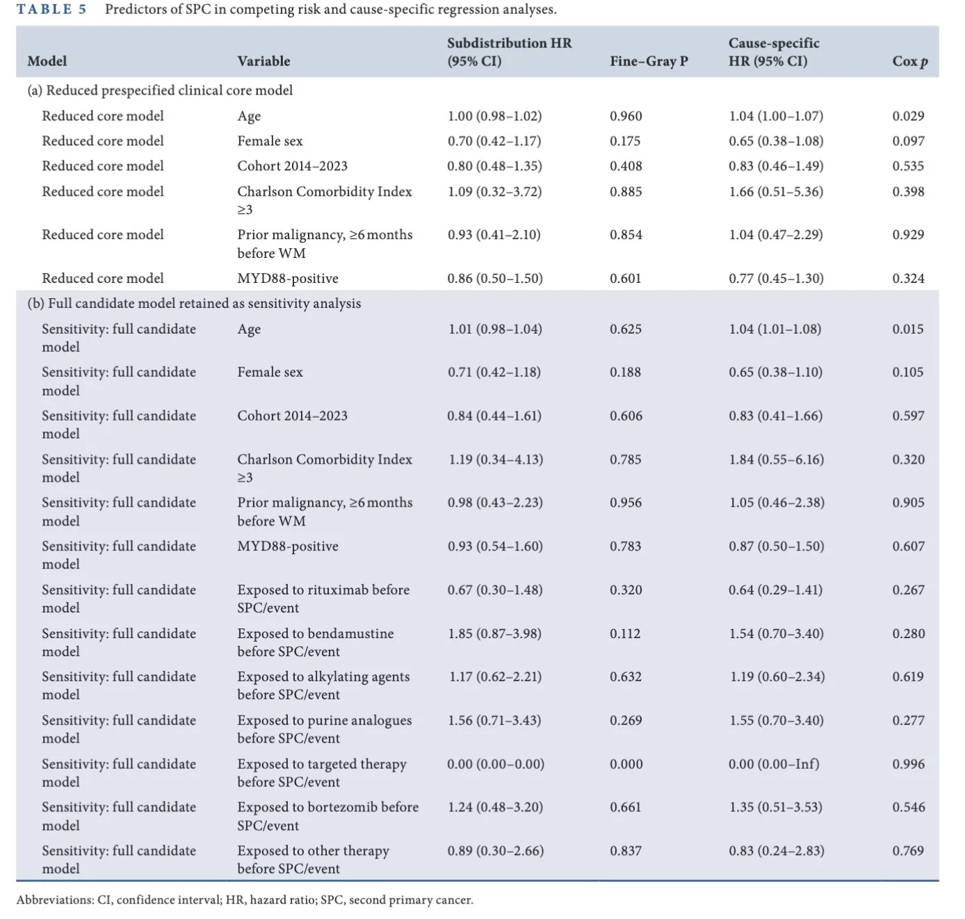Screen dimensions: 965x919
Task: Select the Reduced prespecified clinical core model heading
Action: coord(160,90)
